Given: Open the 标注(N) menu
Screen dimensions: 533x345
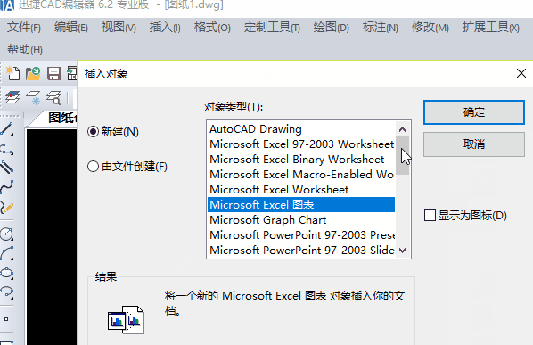Looking at the screenshot, I should 381,28.
